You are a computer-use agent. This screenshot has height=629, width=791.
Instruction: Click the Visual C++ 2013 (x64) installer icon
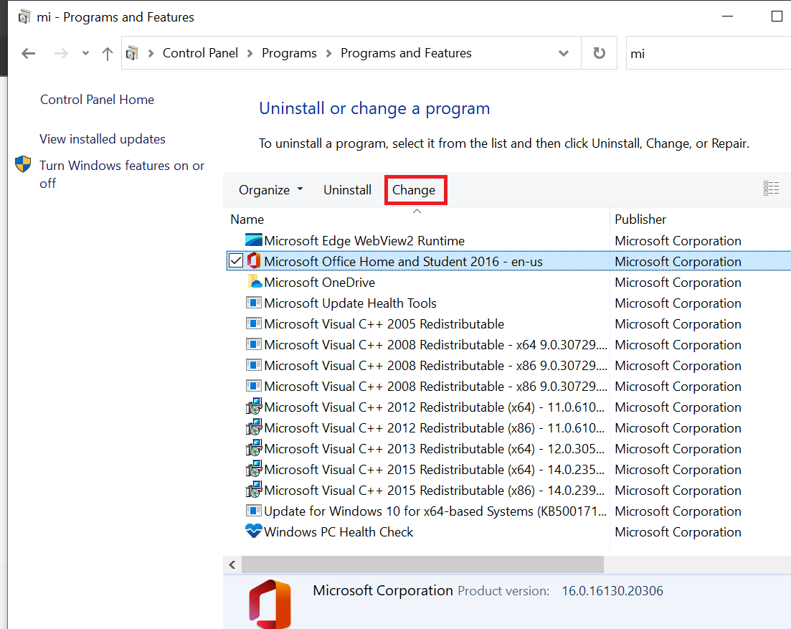[254, 448]
